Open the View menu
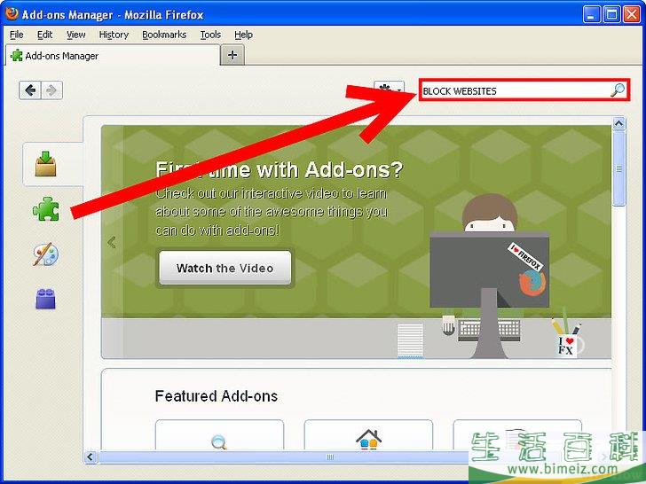This screenshot has height=484, width=646. coord(75,35)
